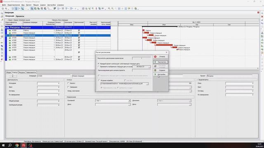Check the Начато status checkbox
Viewport: 264px width, 148px height.
pos(68,83)
